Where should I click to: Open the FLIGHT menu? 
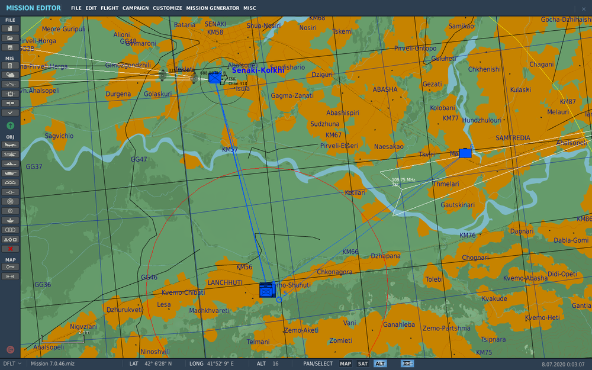coord(110,8)
